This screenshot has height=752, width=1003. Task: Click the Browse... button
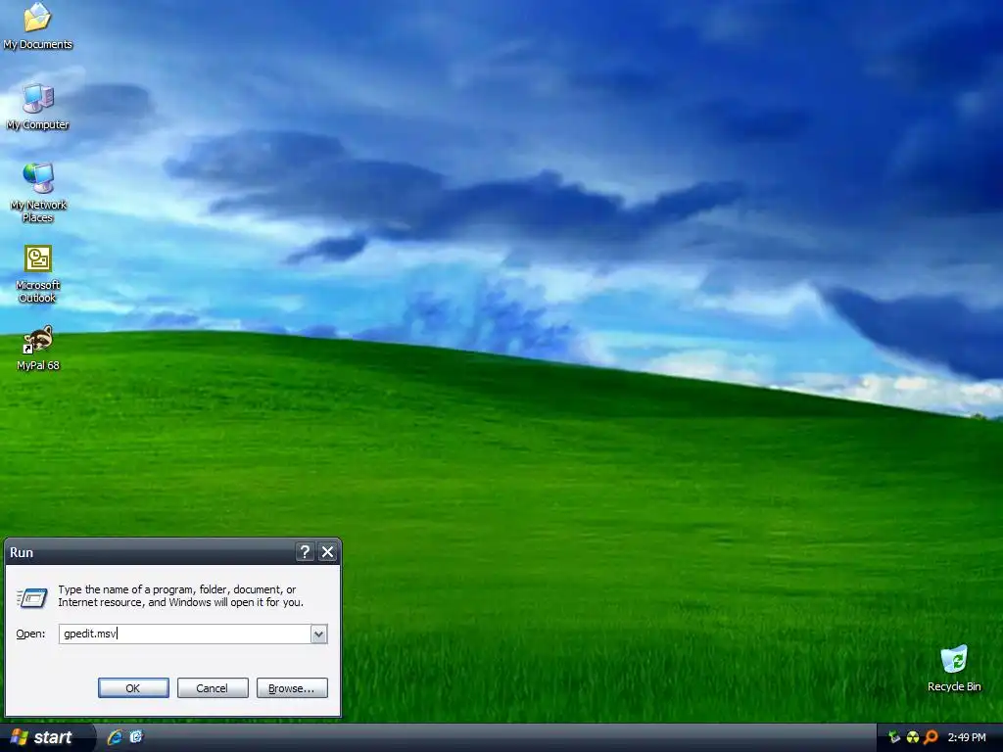292,688
